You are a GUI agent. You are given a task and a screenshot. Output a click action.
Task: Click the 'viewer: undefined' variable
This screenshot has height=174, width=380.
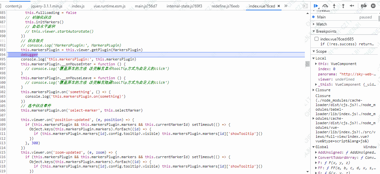pos(336,79)
